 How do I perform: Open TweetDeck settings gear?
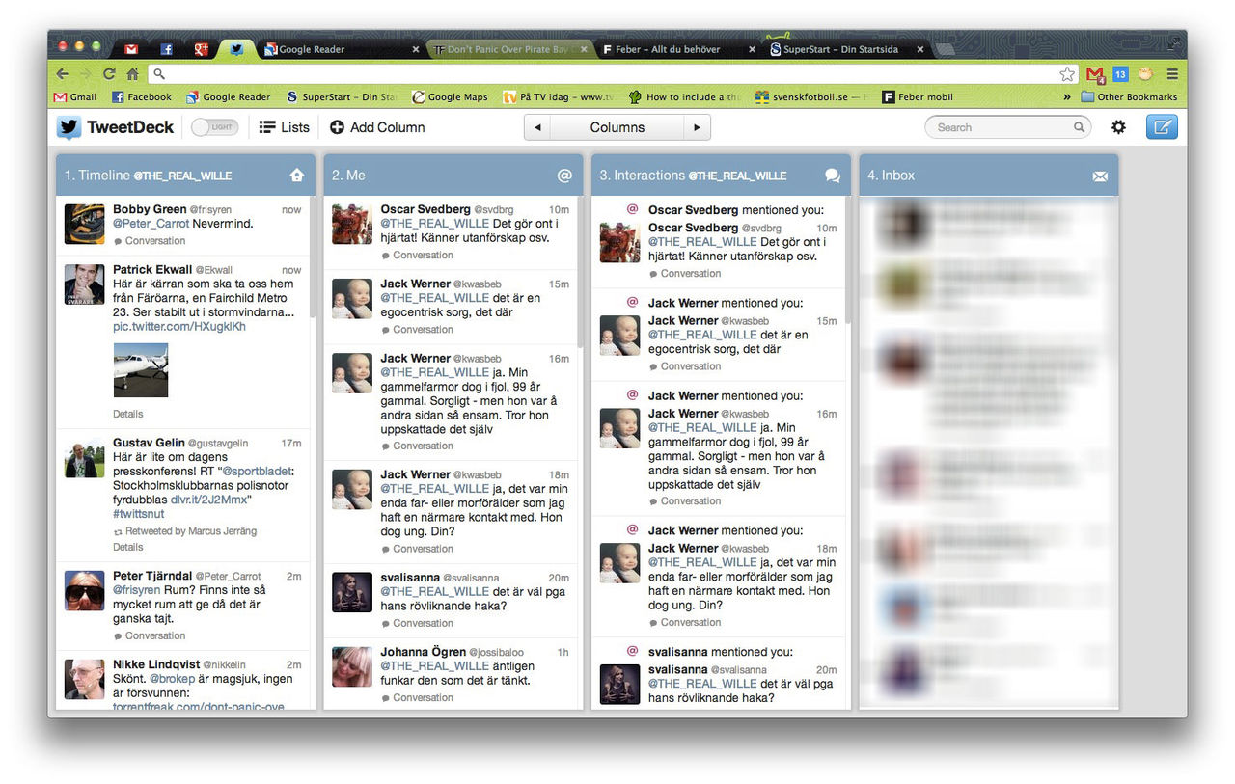pyautogui.click(x=1118, y=127)
